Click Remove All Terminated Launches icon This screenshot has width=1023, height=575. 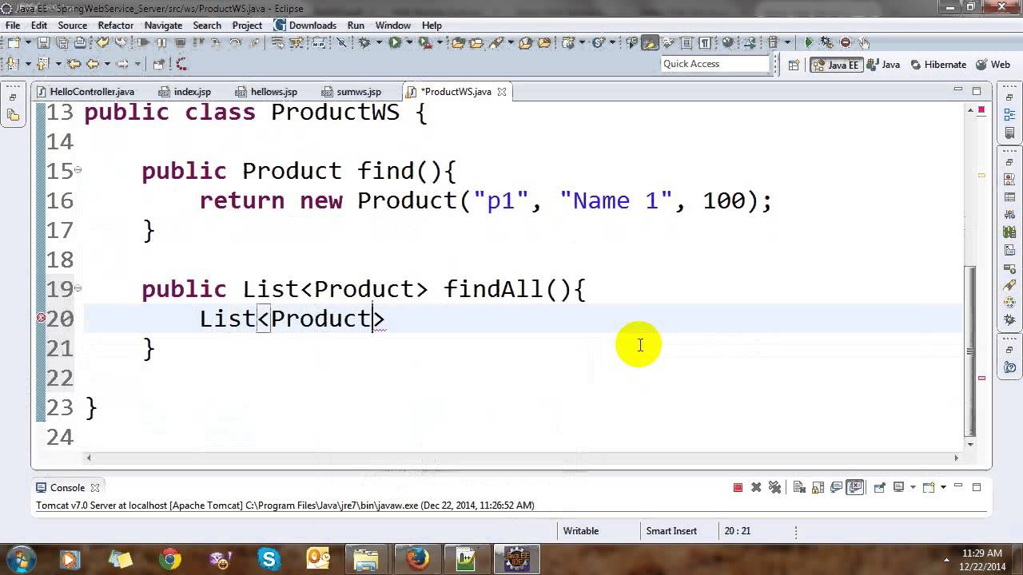click(774, 487)
